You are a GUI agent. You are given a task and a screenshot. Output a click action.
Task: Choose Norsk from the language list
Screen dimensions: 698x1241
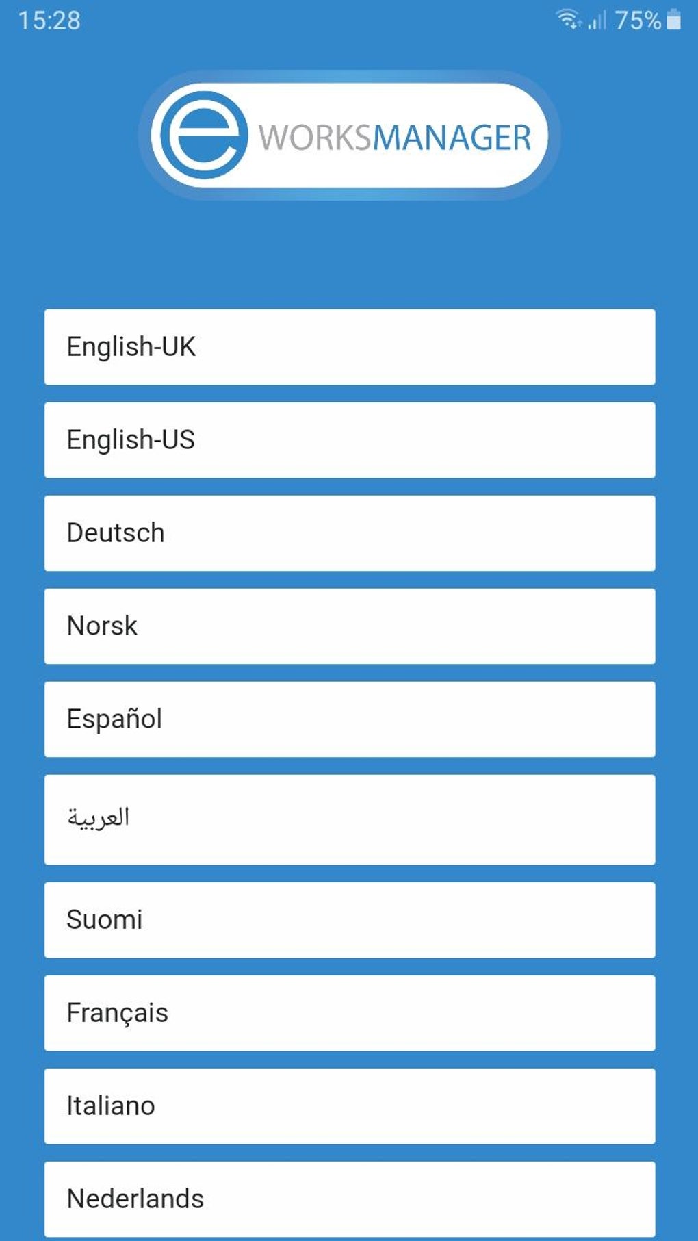(x=349, y=625)
